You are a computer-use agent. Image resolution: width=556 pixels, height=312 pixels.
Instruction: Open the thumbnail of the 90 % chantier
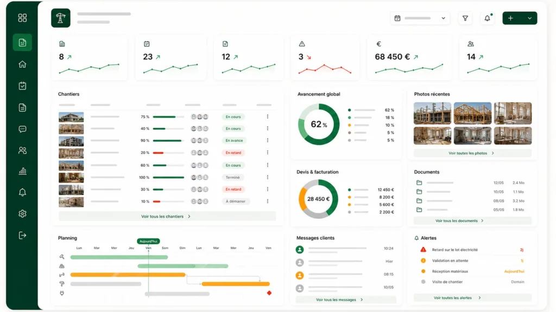click(x=71, y=141)
